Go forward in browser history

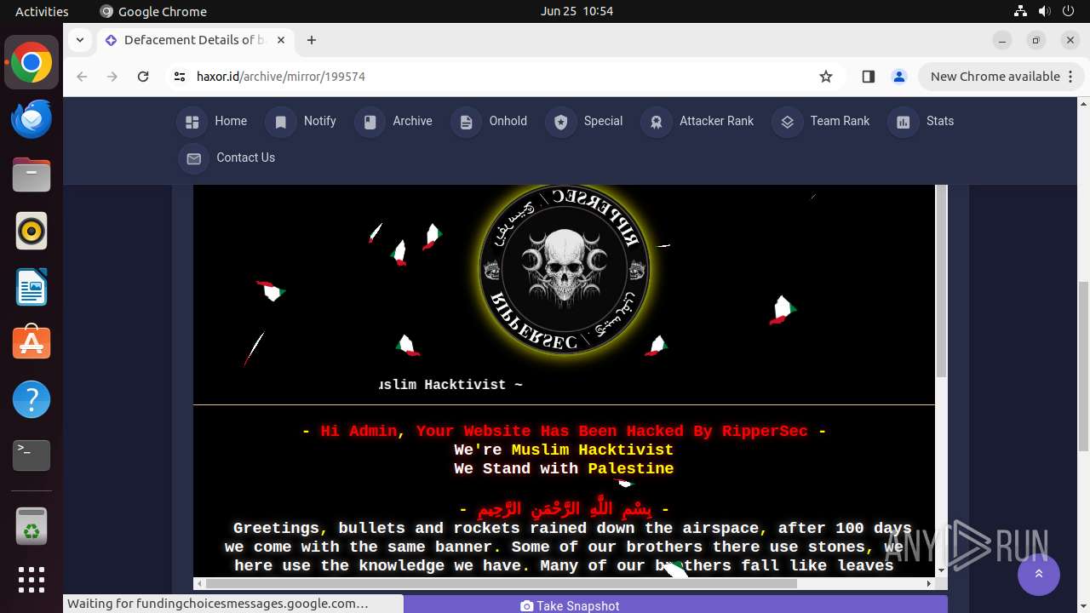click(112, 77)
